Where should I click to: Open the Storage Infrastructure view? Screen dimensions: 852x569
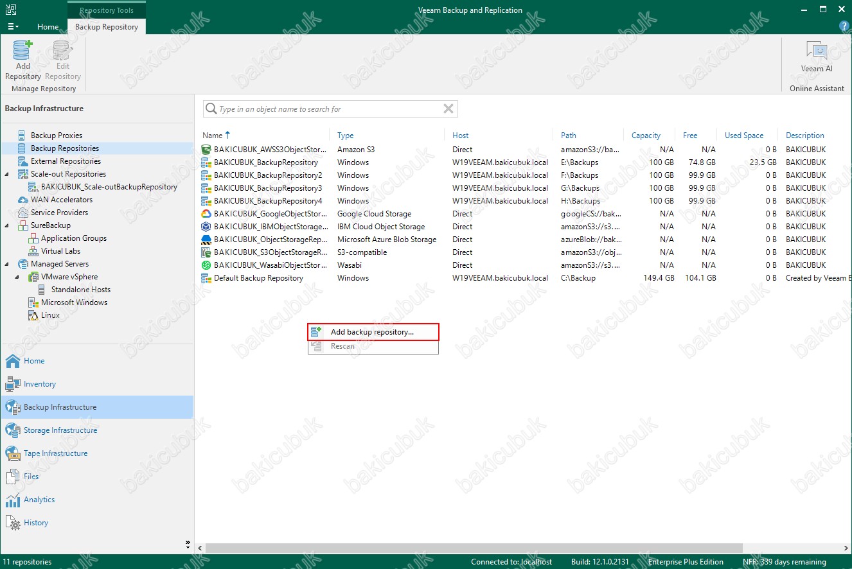pyautogui.click(x=96, y=430)
